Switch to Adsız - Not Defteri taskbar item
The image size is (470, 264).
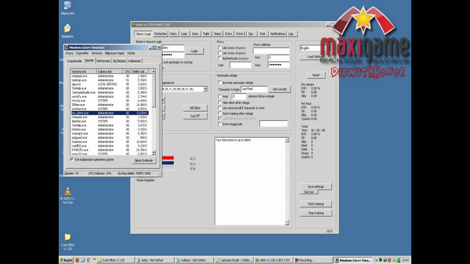(155, 260)
